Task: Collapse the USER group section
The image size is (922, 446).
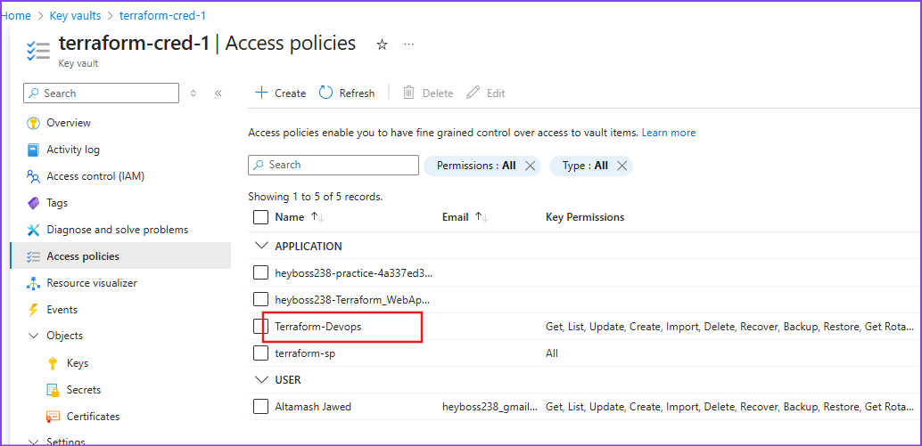Action: tap(261, 380)
